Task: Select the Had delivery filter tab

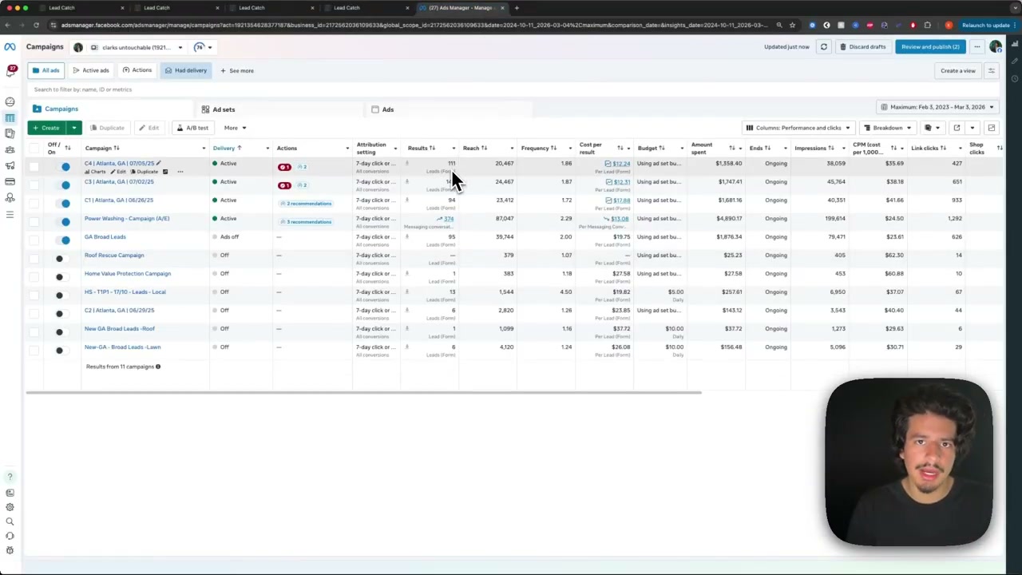Action: [185, 70]
